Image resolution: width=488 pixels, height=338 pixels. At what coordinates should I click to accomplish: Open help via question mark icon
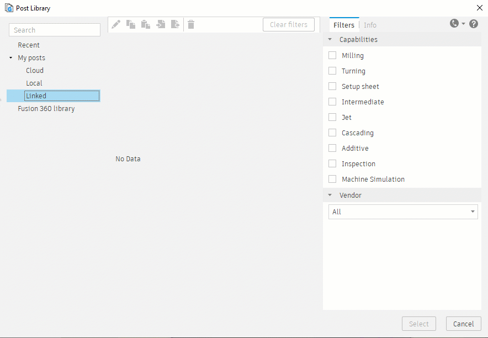(474, 24)
